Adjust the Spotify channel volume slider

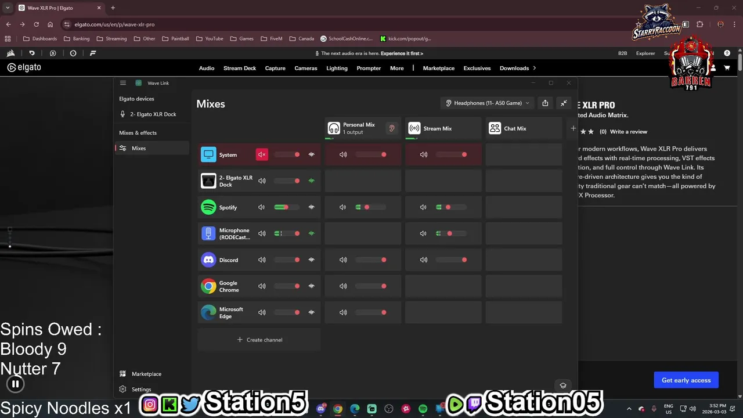coord(287,207)
